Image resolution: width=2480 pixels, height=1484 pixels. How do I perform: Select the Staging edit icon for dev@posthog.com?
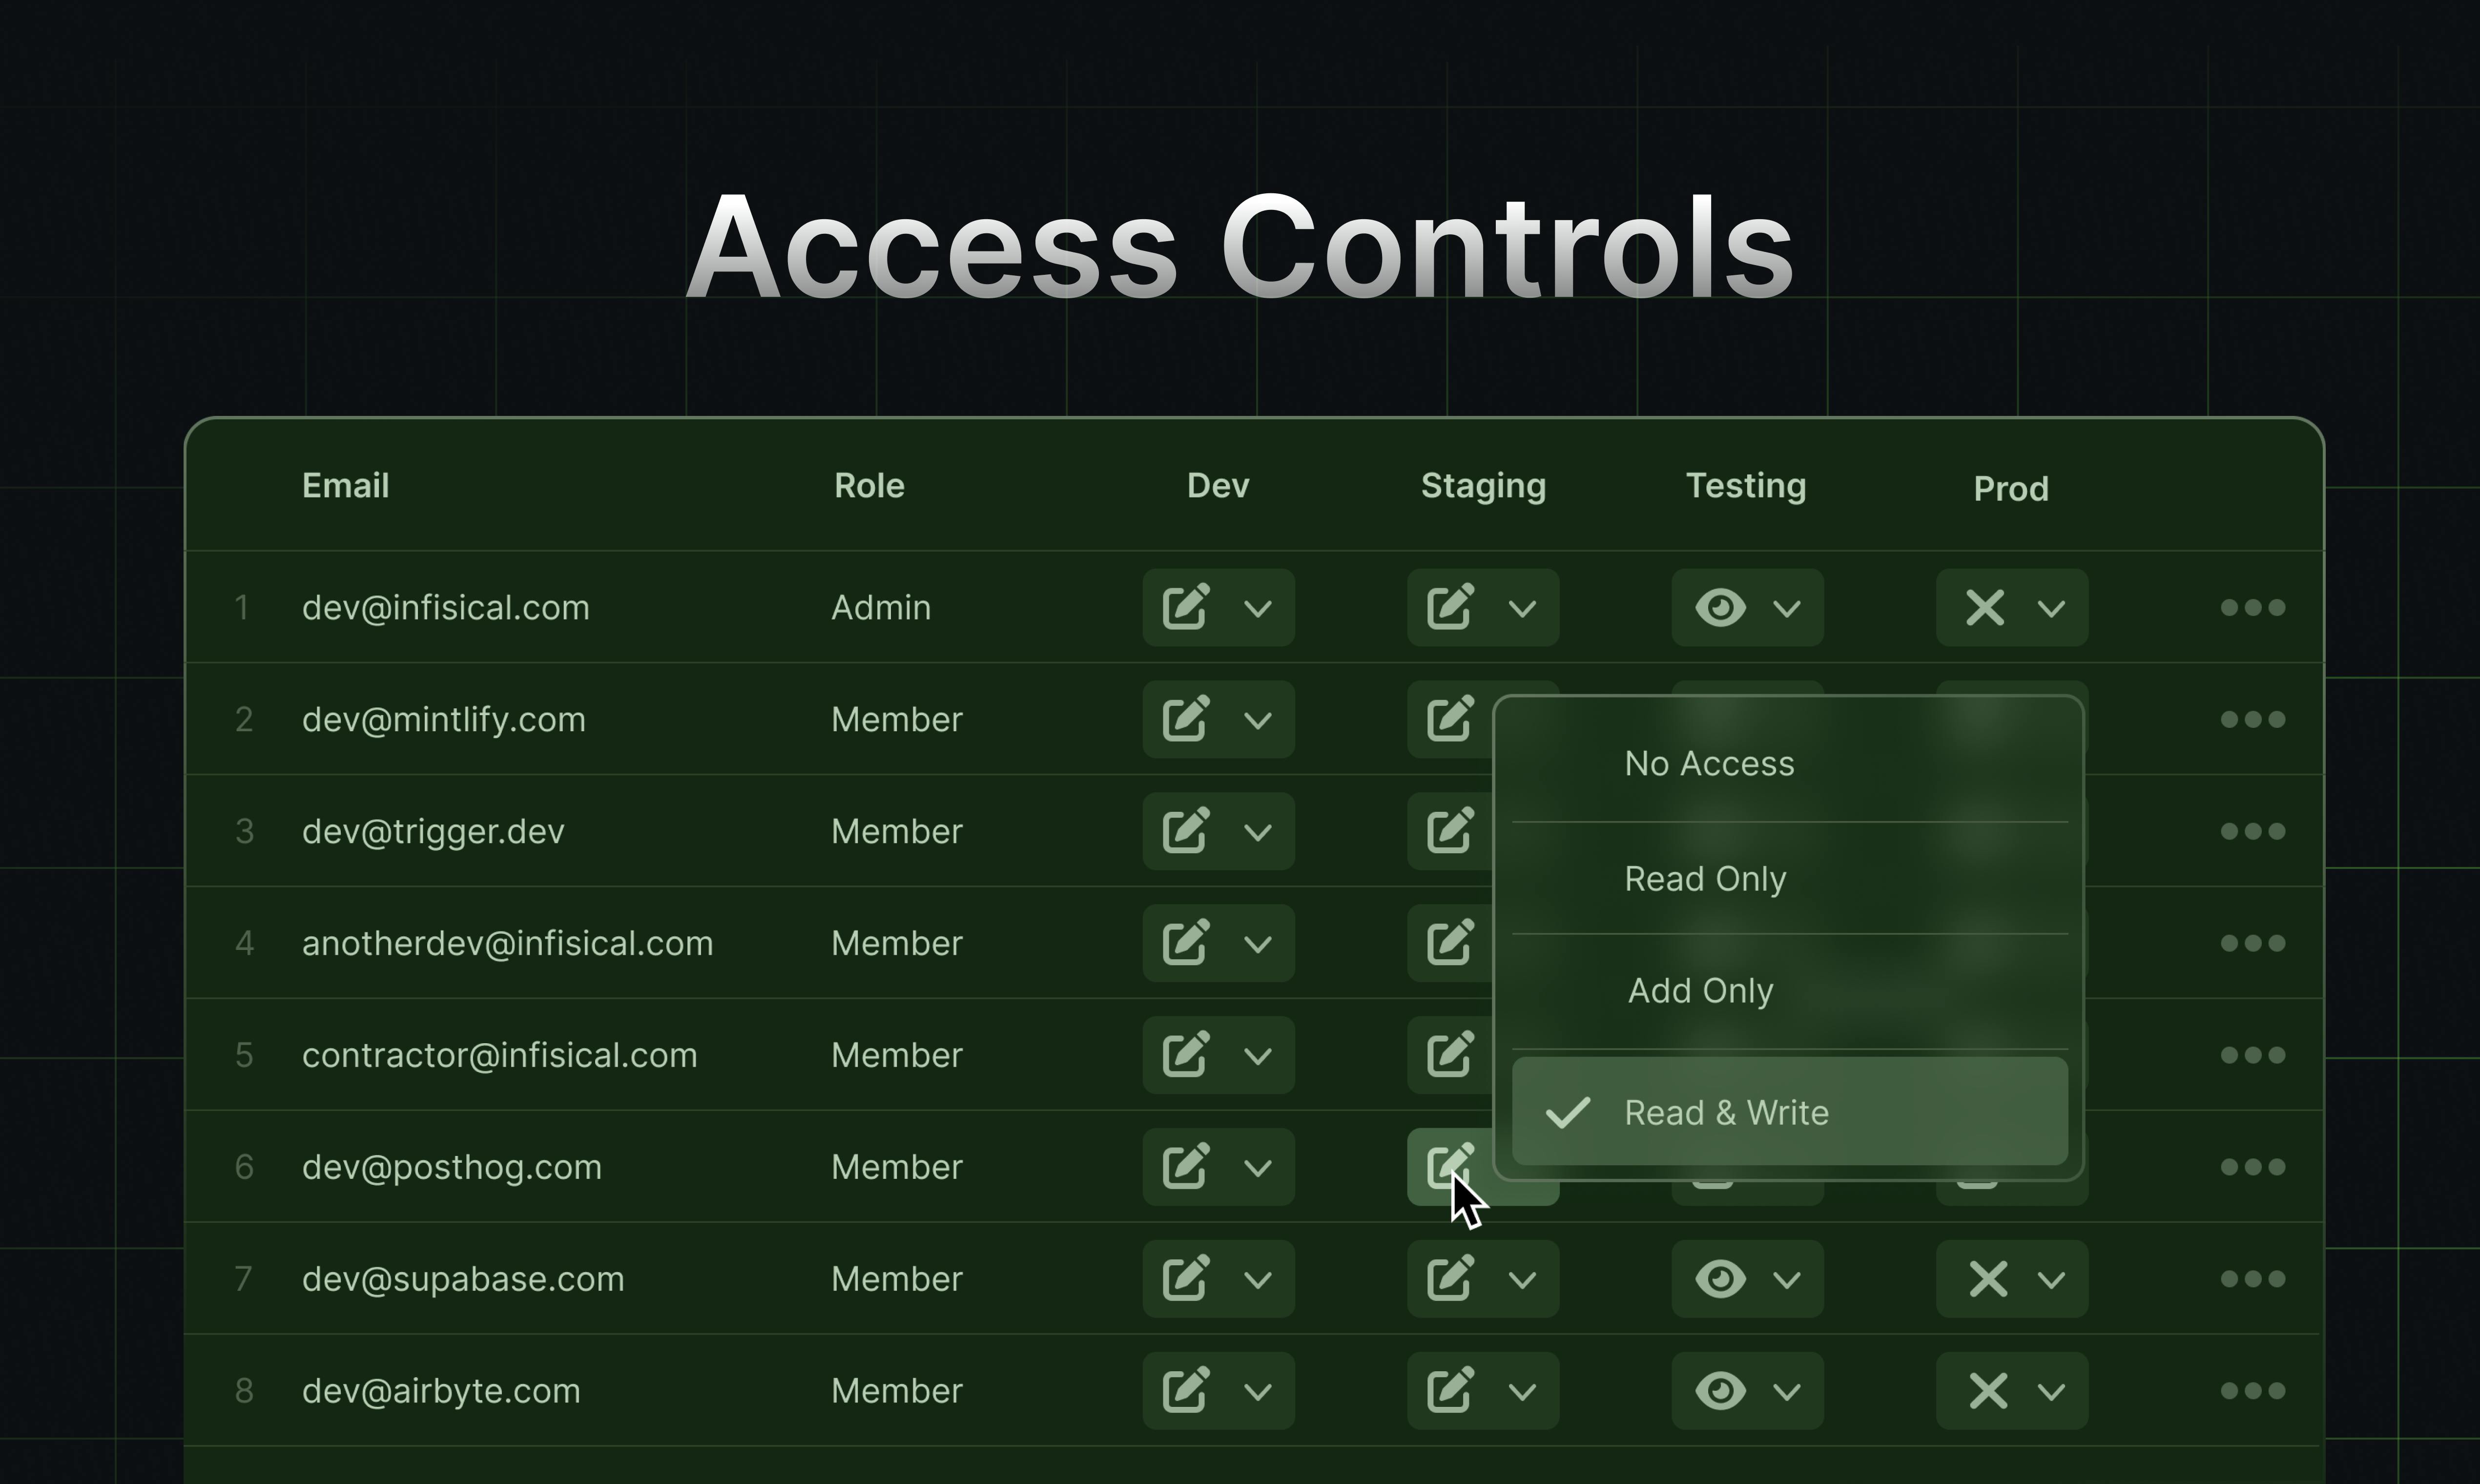[x=1451, y=1166]
